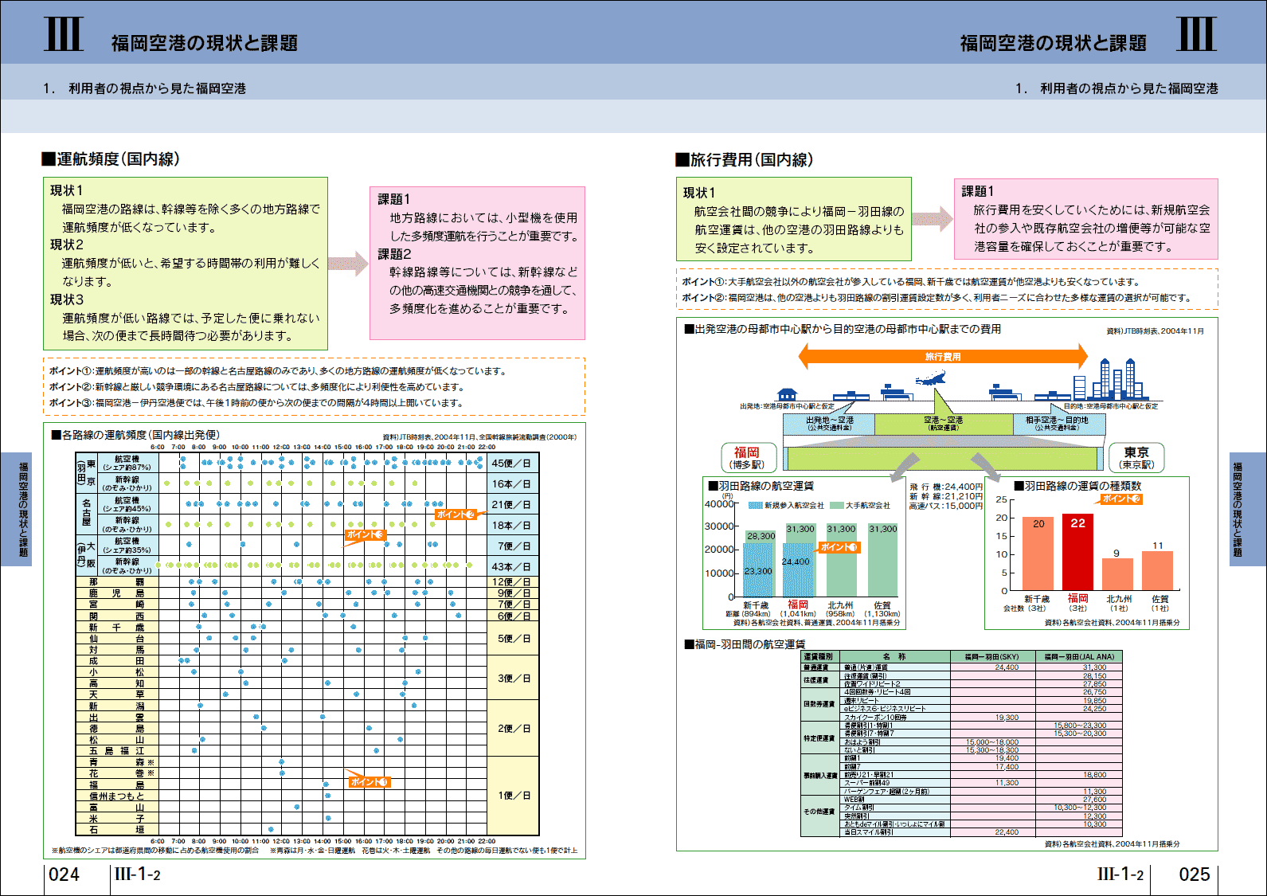1267x896 pixels.
Task: Click the bar labeled 9 for 北九州
Action: 1117,573
